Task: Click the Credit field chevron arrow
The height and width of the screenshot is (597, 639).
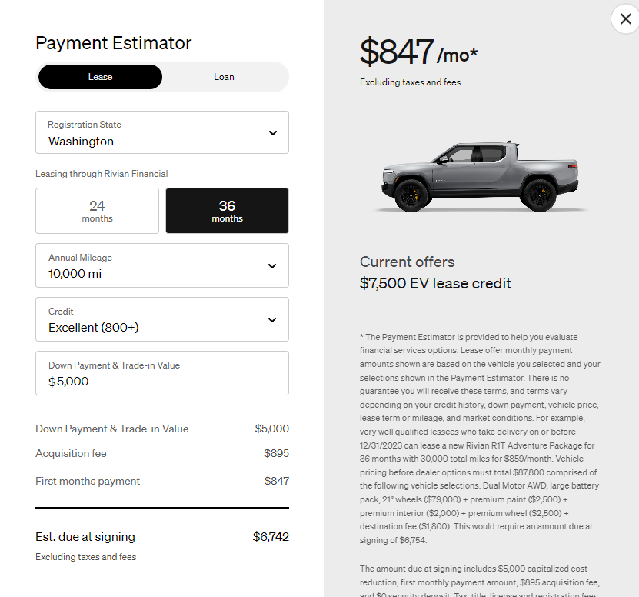Action: click(272, 320)
